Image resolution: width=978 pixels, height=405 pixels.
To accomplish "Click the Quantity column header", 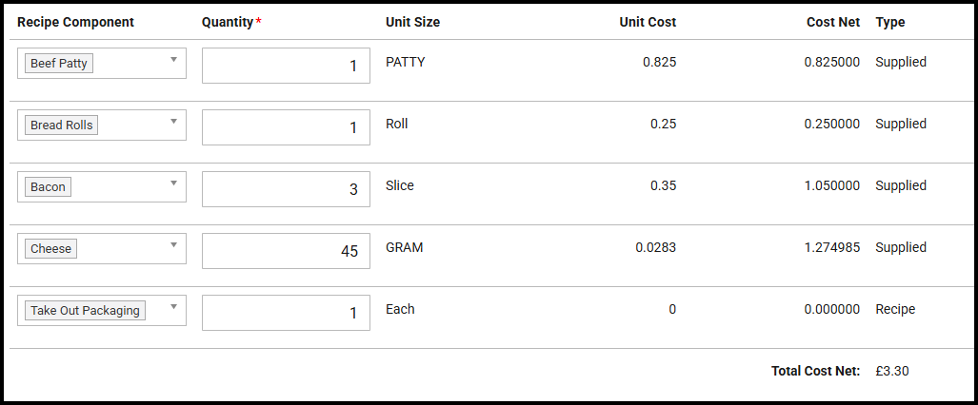I will [227, 22].
